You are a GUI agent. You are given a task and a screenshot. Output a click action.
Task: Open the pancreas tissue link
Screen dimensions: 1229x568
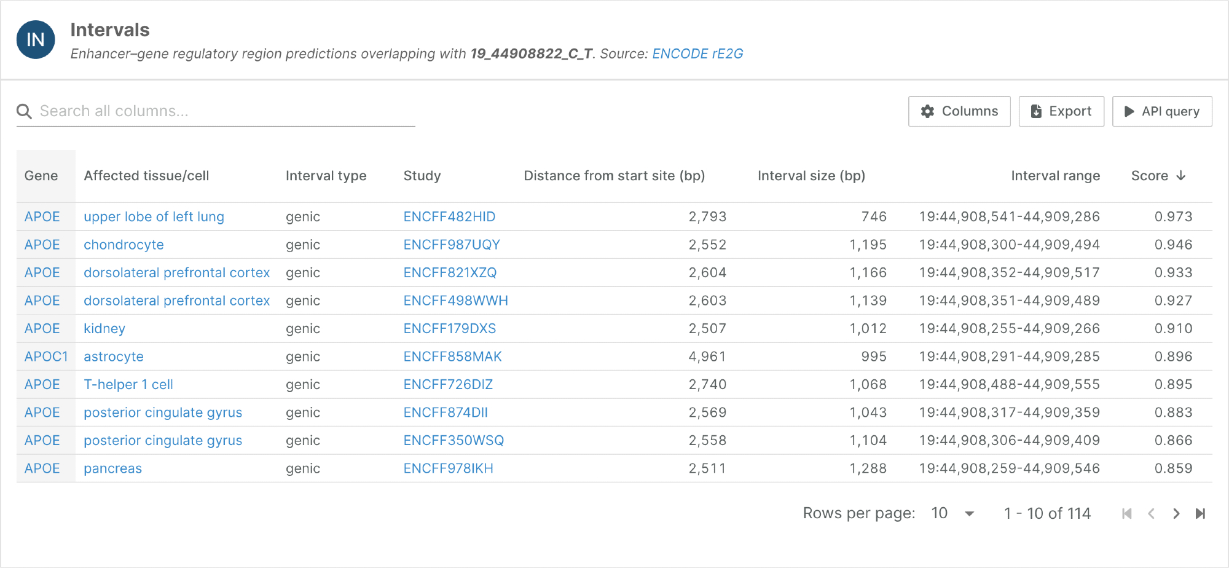coord(112,468)
